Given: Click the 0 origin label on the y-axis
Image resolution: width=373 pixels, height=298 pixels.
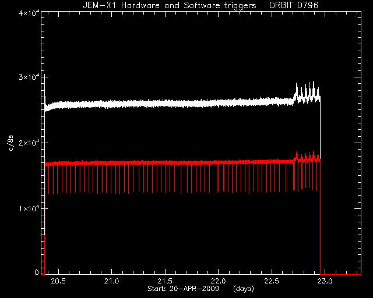Looking at the screenshot, I should pos(37,272).
